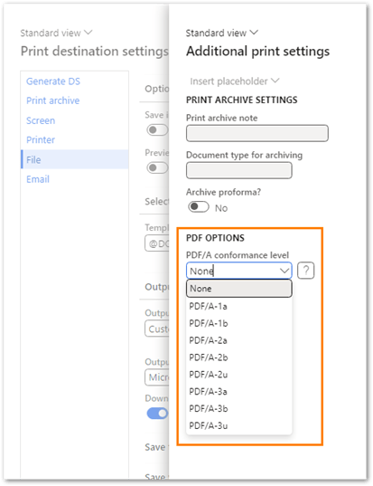Pick None in the conformance list
Viewport: 373px width, 486px height.
point(238,289)
